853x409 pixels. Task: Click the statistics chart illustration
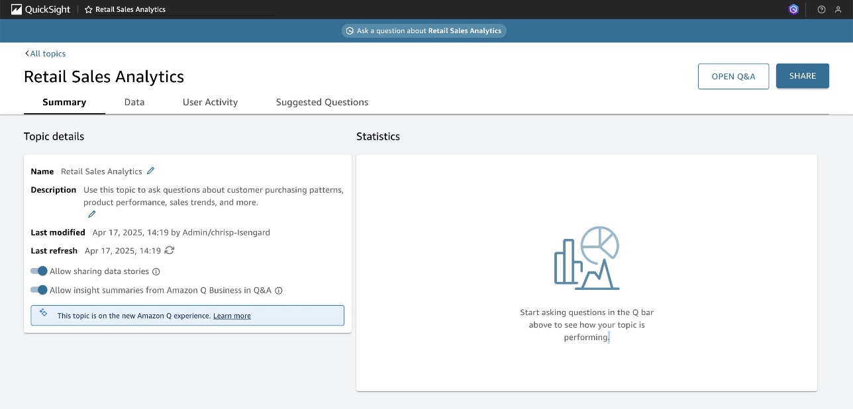[587, 258]
